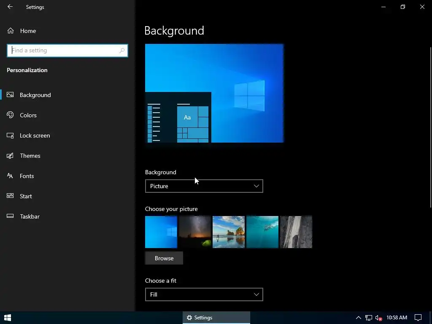Choose the Milky Way night sky wallpaper
432x324 pixels.
coord(195,232)
